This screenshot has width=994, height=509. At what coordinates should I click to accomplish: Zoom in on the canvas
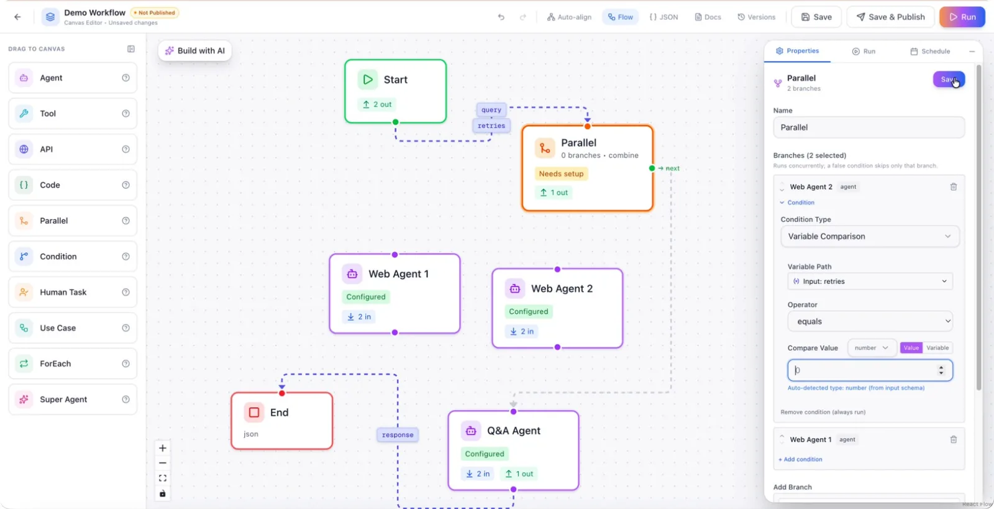[163, 448]
